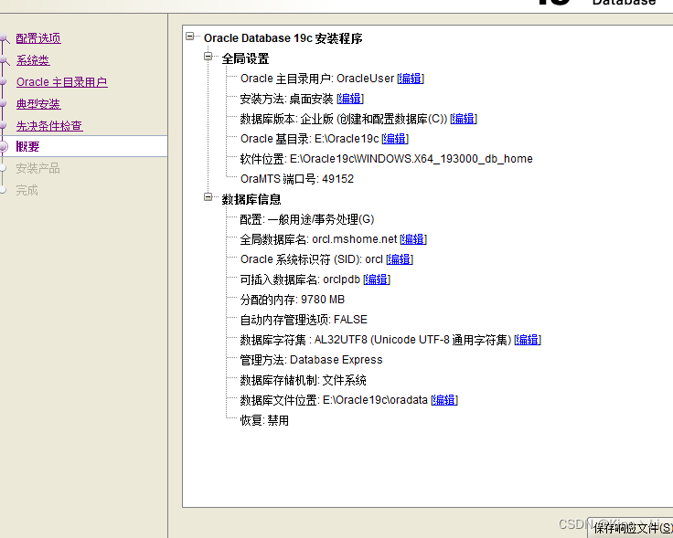Go to the 配置选项 step
673x538 pixels.
coord(38,38)
